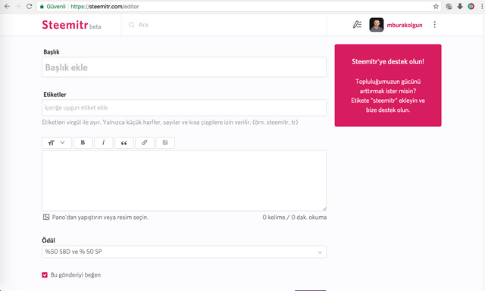Open the Ödül reward dropdown
485x291 pixels.
pyautogui.click(x=184, y=252)
